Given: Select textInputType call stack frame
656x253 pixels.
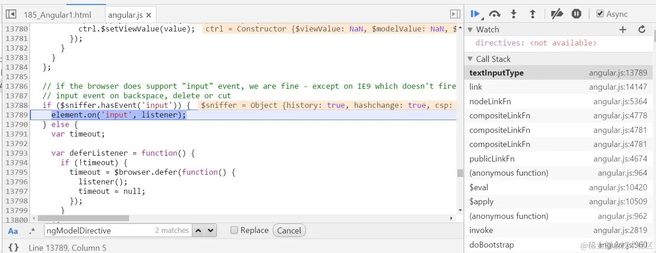Looking at the screenshot, I should pos(558,73).
